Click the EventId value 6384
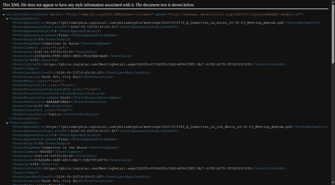Image resolution: width=335 pixels, height=185 pixels. (34, 164)
